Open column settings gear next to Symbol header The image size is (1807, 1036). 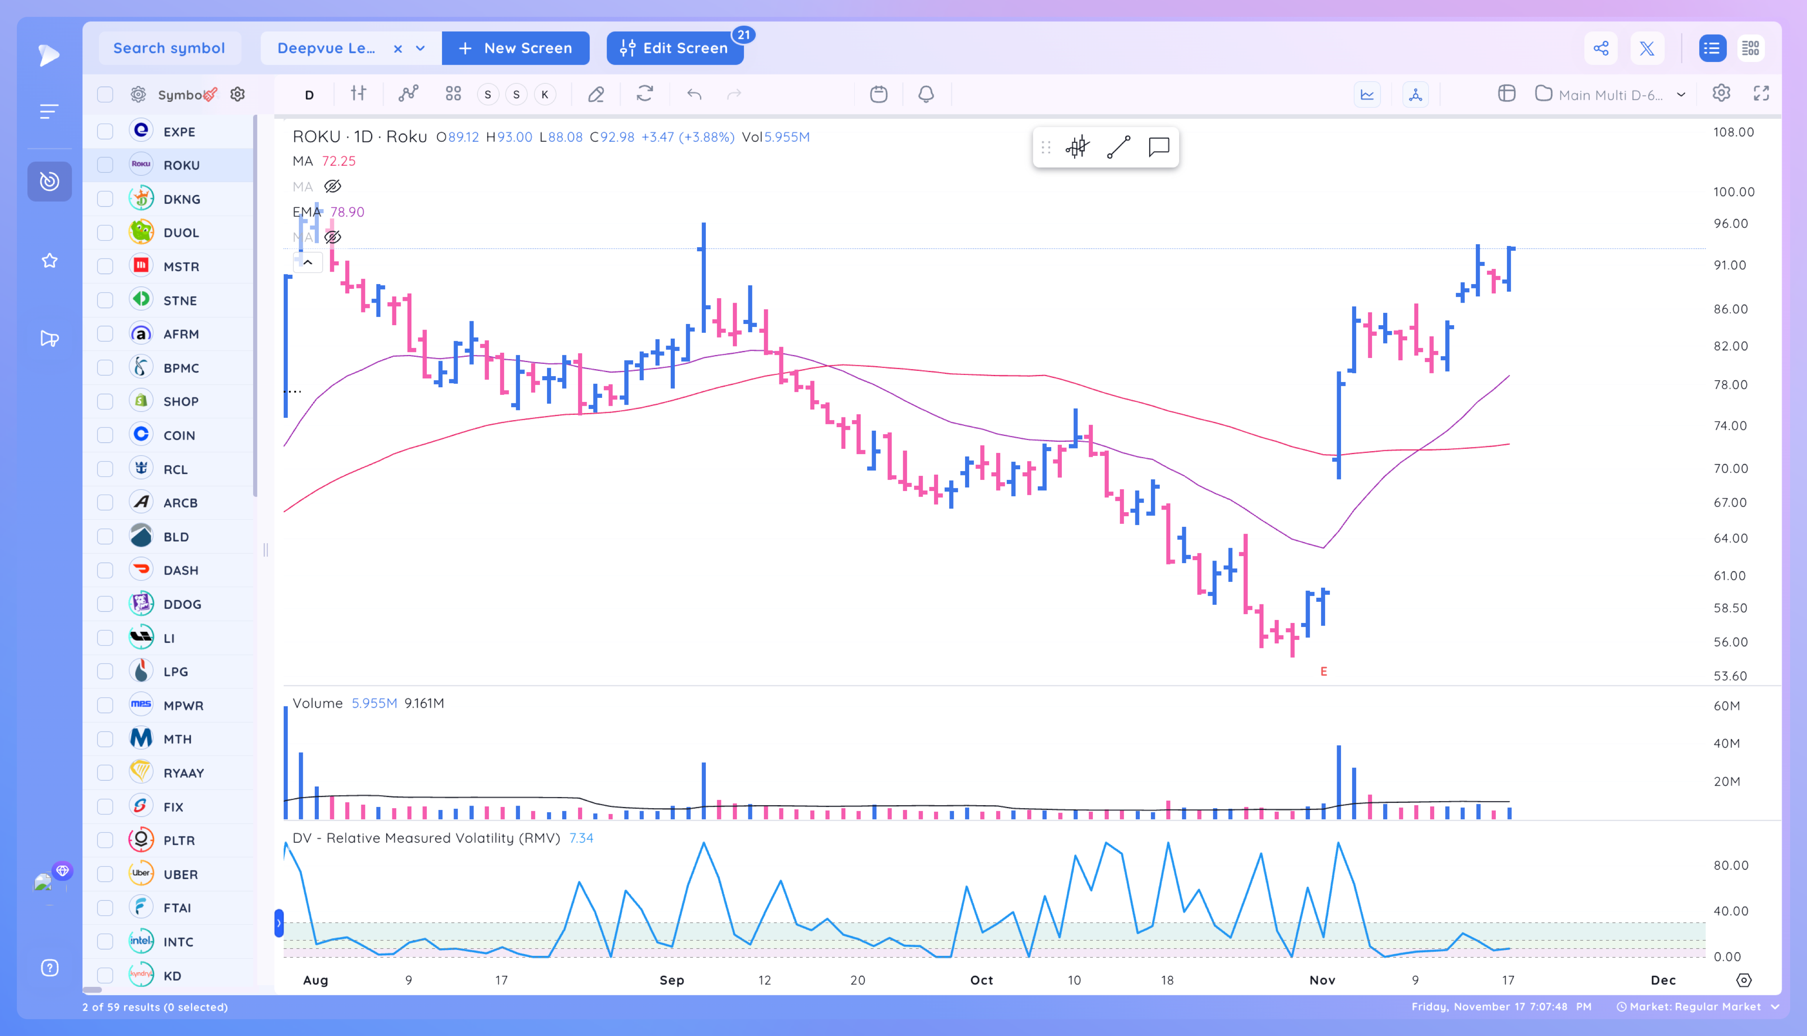pos(238,94)
